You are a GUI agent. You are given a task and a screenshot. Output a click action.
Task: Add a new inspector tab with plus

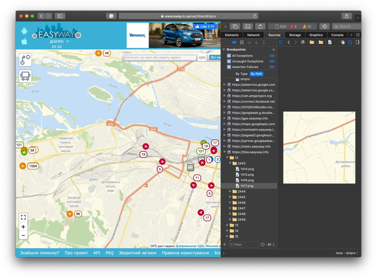(x=351, y=35)
